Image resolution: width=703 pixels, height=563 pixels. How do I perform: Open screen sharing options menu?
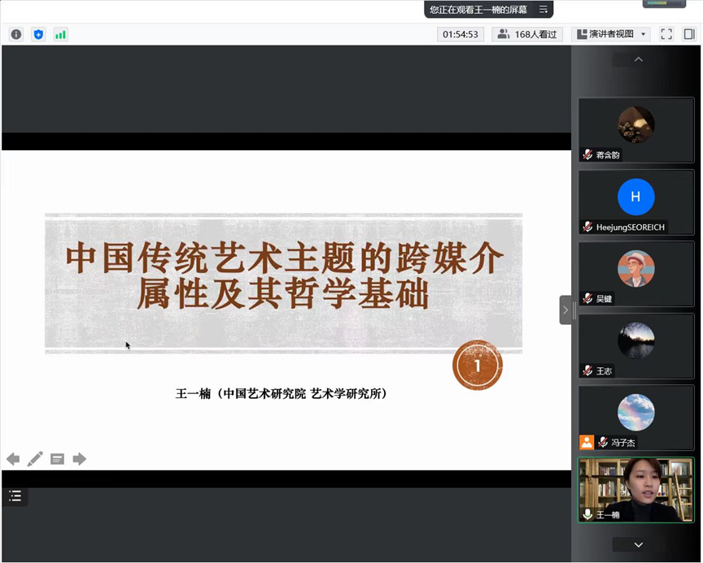(x=543, y=9)
